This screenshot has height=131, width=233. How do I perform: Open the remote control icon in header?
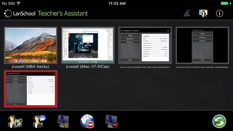pos(187,14)
